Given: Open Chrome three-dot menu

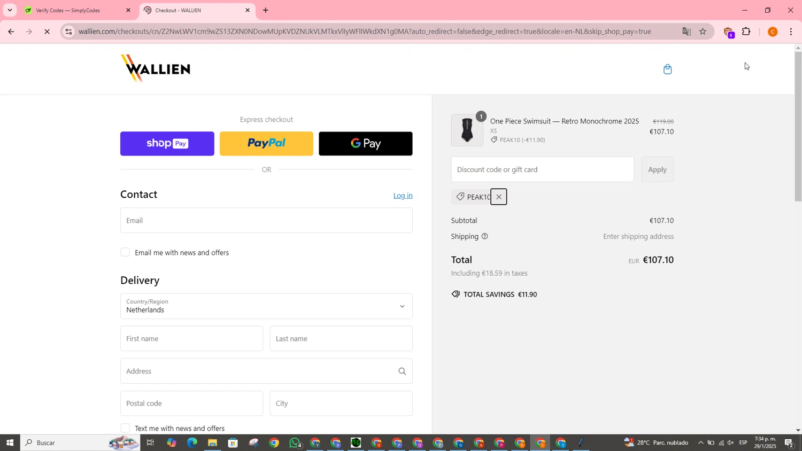Looking at the screenshot, I should pyautogui.click(x=791, y=32).
